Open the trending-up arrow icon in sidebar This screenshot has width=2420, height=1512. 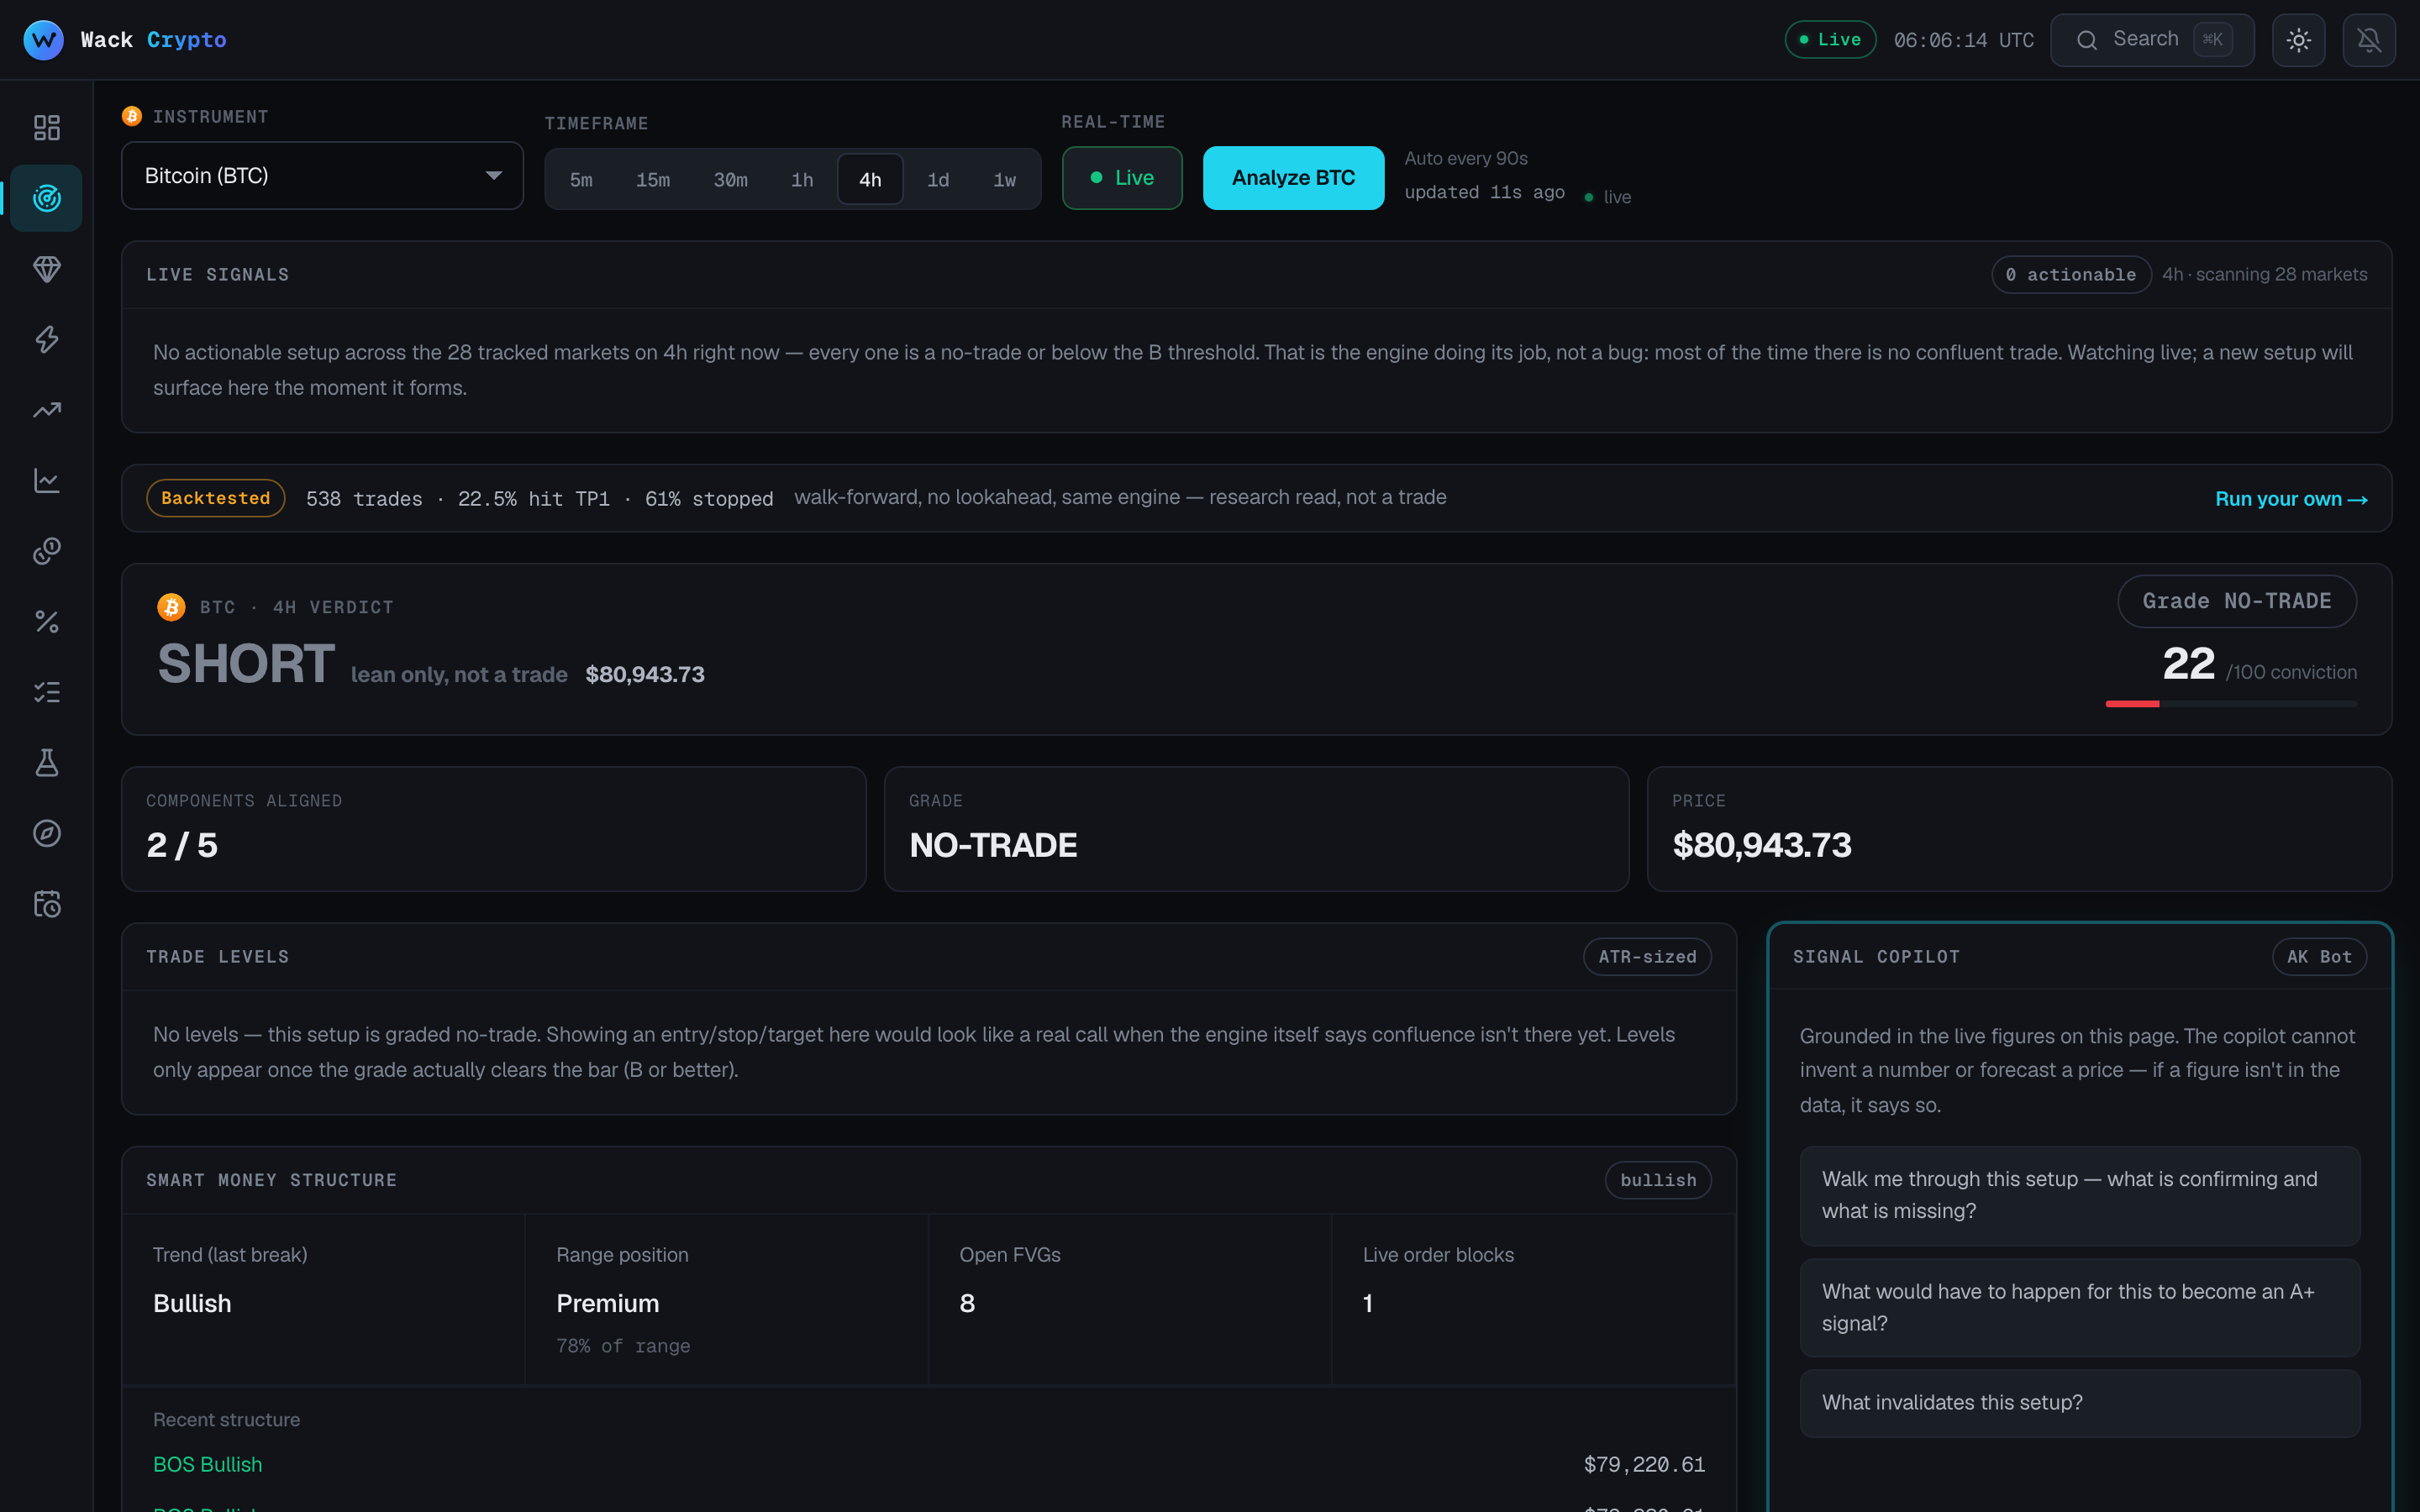click(46, 410)
